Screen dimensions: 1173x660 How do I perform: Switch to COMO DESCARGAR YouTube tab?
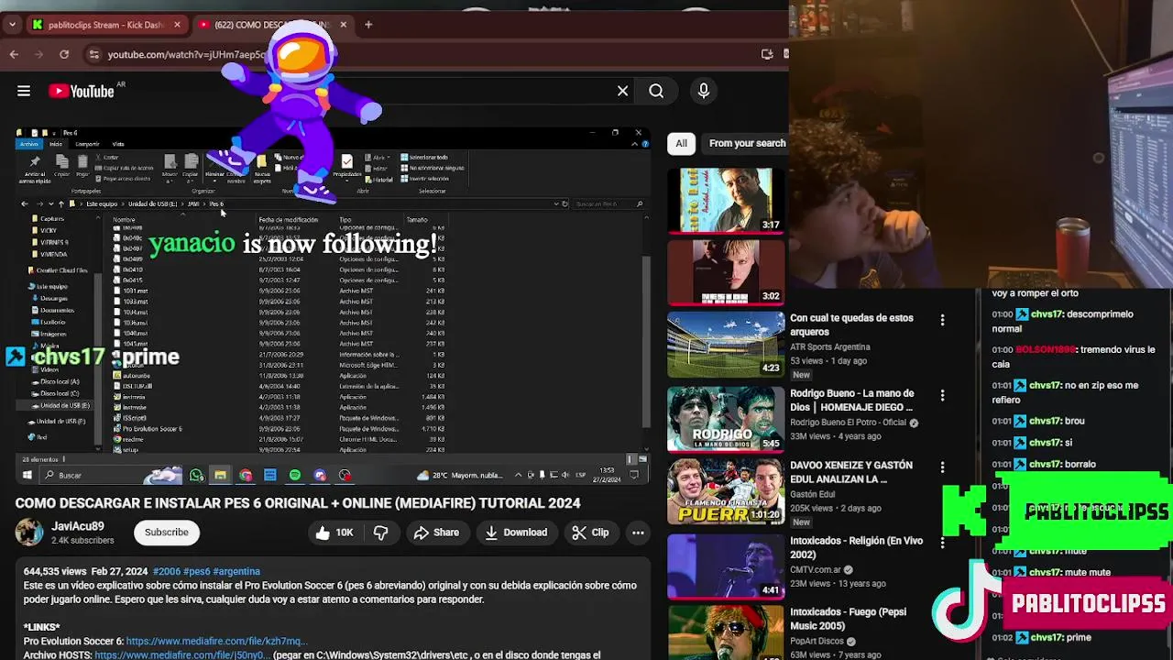271,25
